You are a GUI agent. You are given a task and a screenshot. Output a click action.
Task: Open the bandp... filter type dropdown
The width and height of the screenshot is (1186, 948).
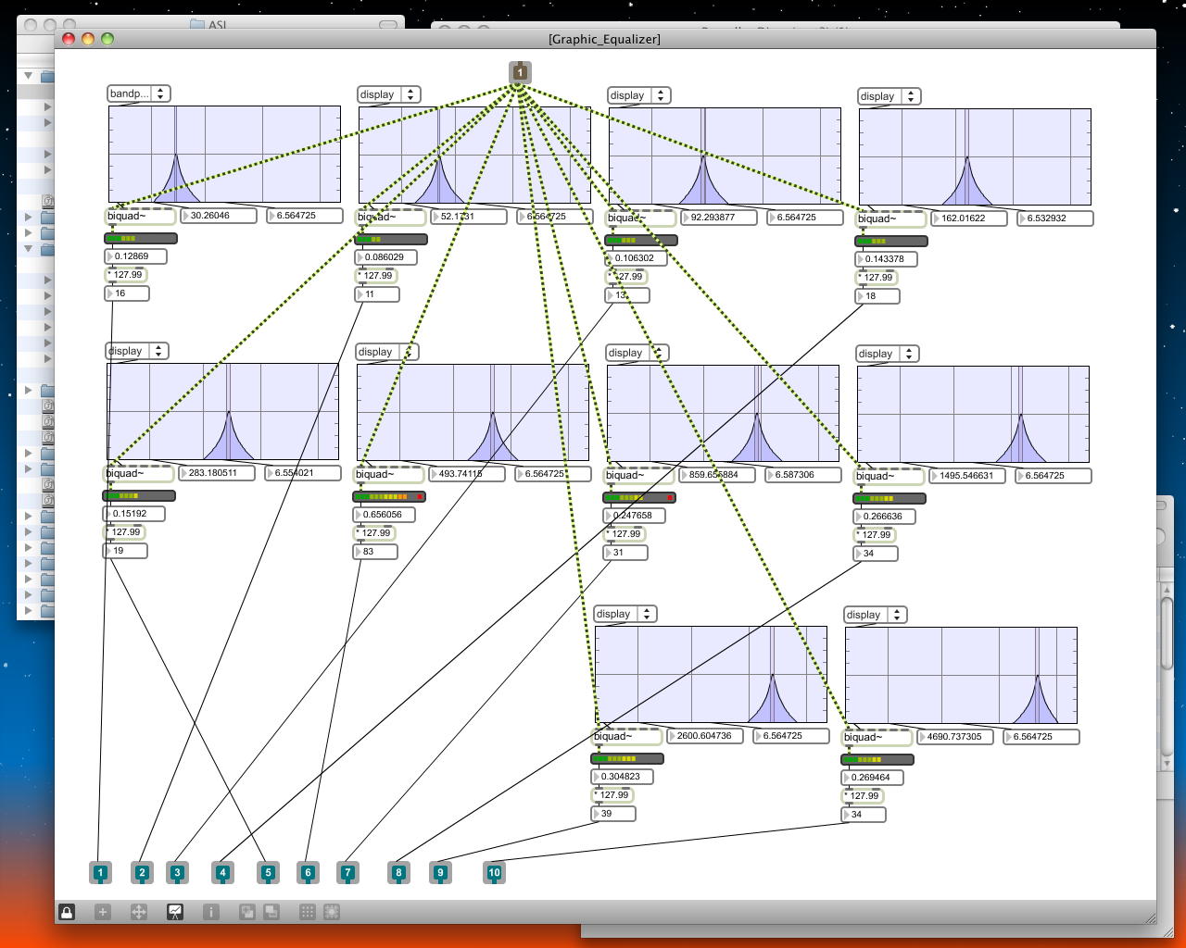[138, 94]
